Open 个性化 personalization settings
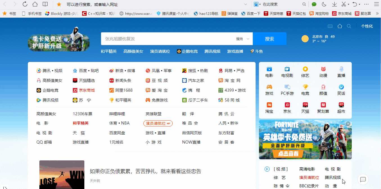 coord(367,26)
